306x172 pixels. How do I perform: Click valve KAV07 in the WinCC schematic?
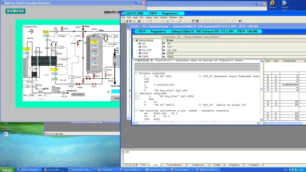pyautogui.click(x=88, y=79)
